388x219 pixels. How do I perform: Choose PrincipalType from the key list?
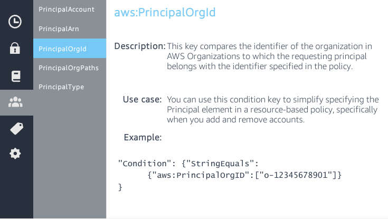coord(61,87)
